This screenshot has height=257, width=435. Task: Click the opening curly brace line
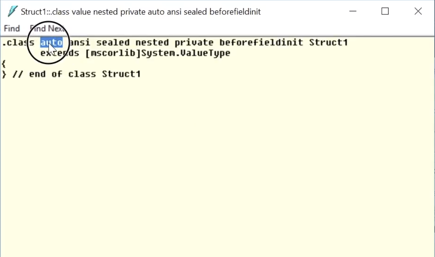[x=4, y=64]
